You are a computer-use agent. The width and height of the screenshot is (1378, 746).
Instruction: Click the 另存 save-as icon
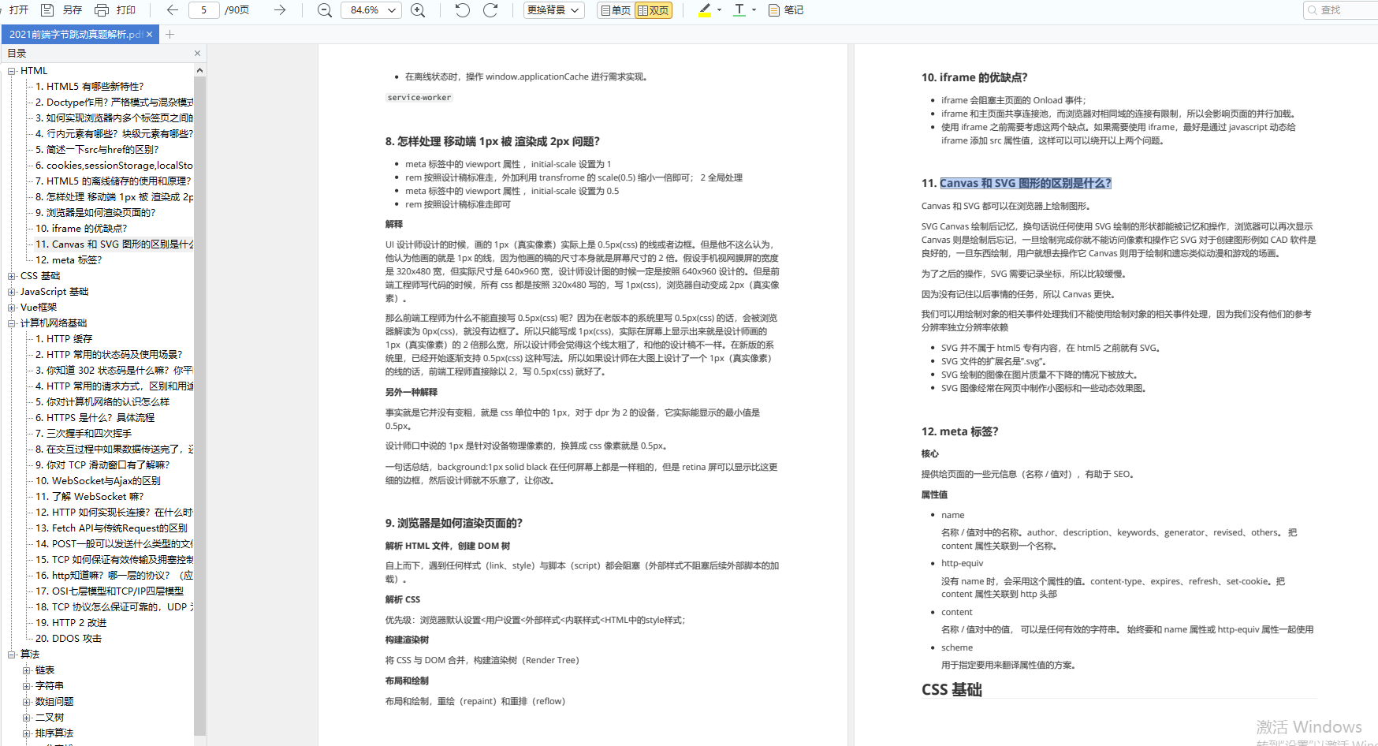coord(47,10)
